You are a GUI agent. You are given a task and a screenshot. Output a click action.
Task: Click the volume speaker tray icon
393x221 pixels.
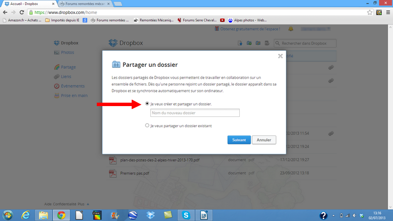(354, 216)
